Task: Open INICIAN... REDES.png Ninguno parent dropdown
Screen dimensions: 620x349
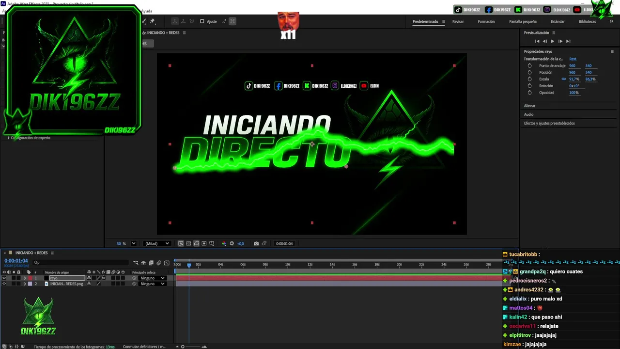Action: (x=153, y=284)
